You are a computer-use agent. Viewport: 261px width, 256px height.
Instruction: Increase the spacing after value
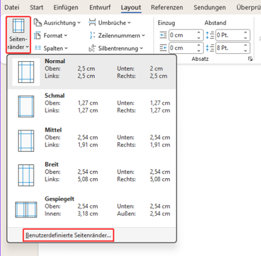pyautogui.click(x=245, y=45)
